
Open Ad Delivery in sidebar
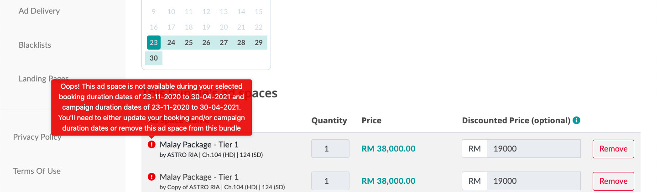click(39, 10)
